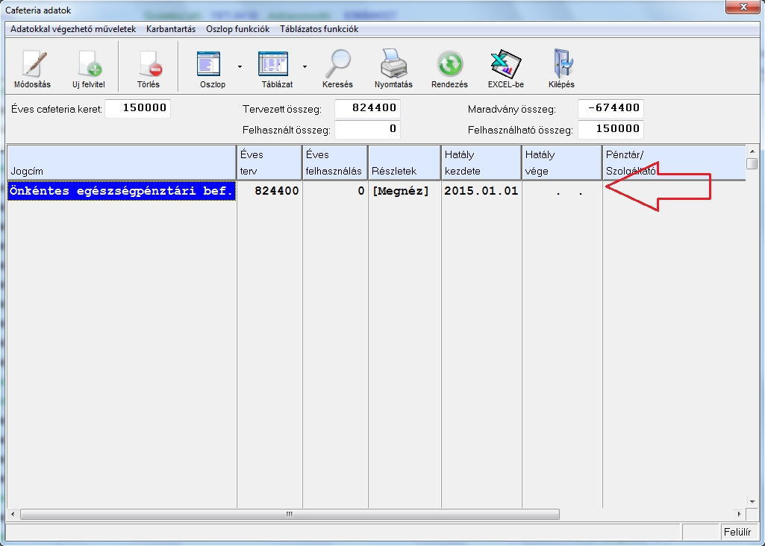The image size is (765, 546).
Task: Click the Éves cafeteria keret field
Action: pyautogui.click(x=137, y=109)
